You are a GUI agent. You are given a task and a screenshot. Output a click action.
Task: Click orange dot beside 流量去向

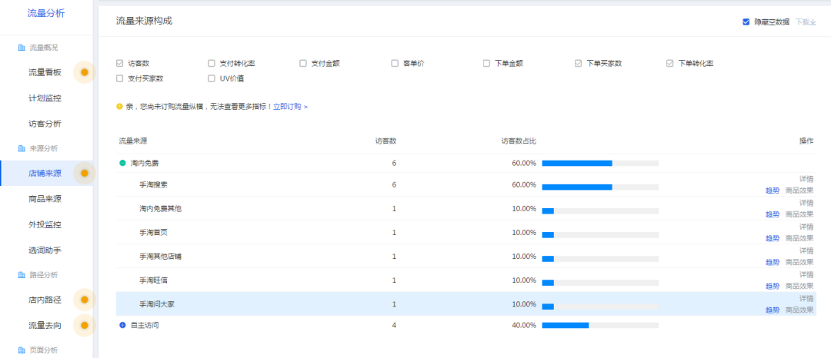pos(85,326)
